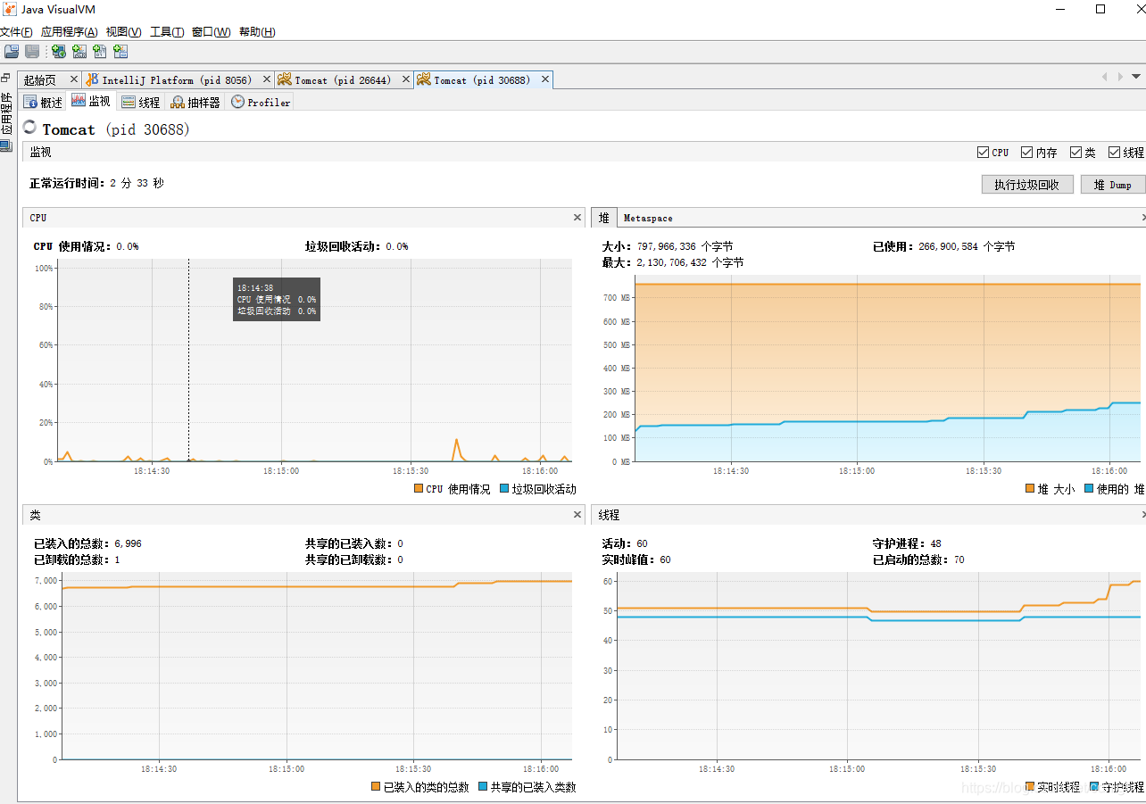The image size is (1146, 804).
Task: Click the CPU spike near 18:15:40
Action: [456, 449]
